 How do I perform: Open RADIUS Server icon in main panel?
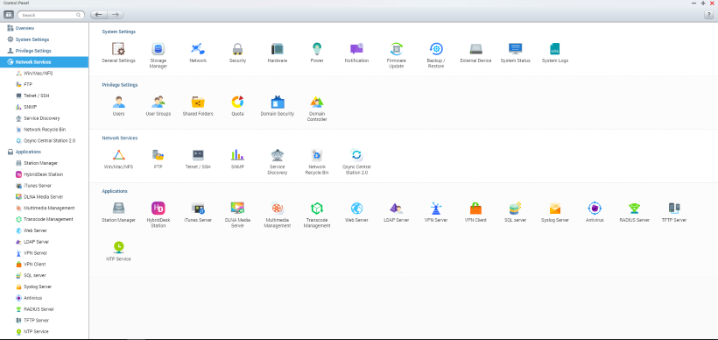tap(634, 208)
